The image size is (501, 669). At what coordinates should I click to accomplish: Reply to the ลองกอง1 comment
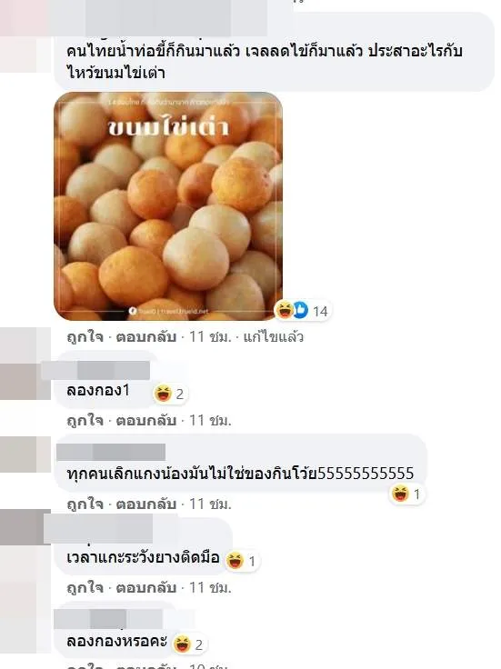point(146,421)
